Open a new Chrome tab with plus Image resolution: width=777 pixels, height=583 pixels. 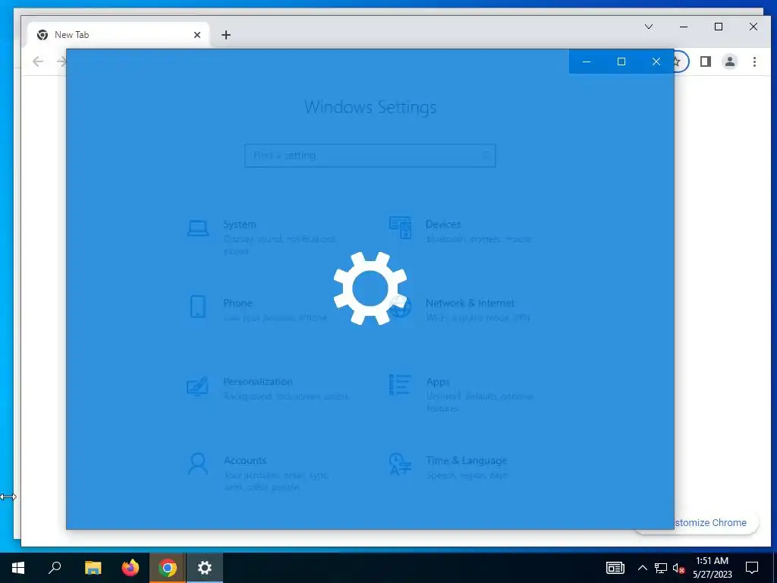click(226, 35)
